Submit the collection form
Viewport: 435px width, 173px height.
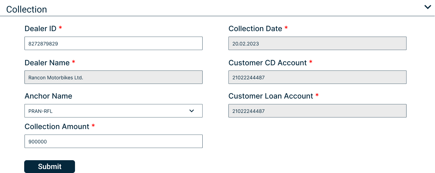tap(50, 167)
